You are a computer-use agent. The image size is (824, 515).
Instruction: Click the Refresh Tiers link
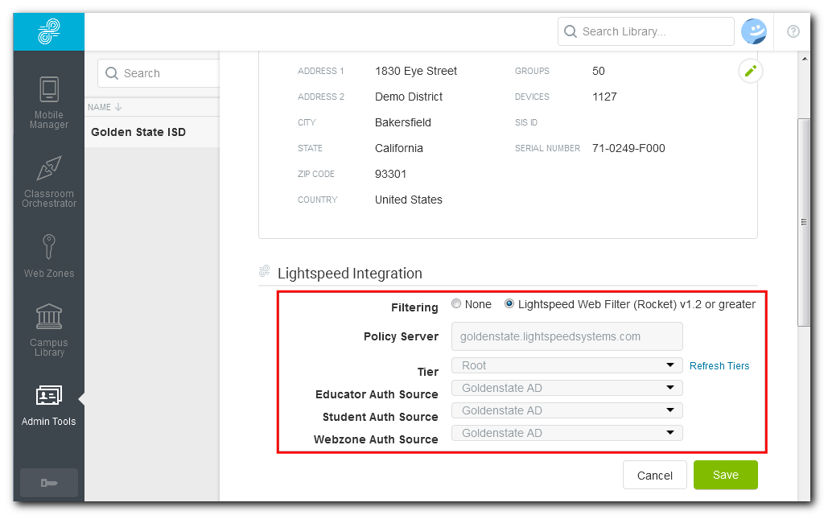[719, 366]
